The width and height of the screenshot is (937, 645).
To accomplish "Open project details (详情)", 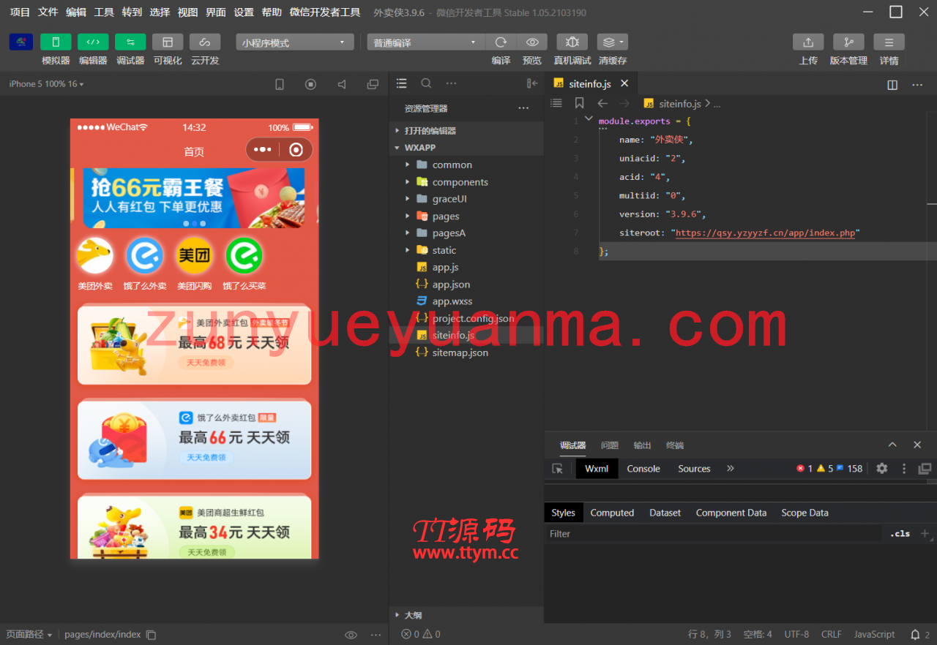I will click(x=889, y=42).
